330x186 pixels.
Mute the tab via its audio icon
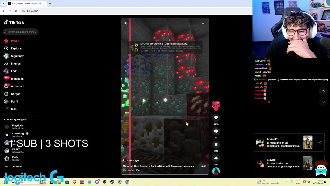[40, 4]
